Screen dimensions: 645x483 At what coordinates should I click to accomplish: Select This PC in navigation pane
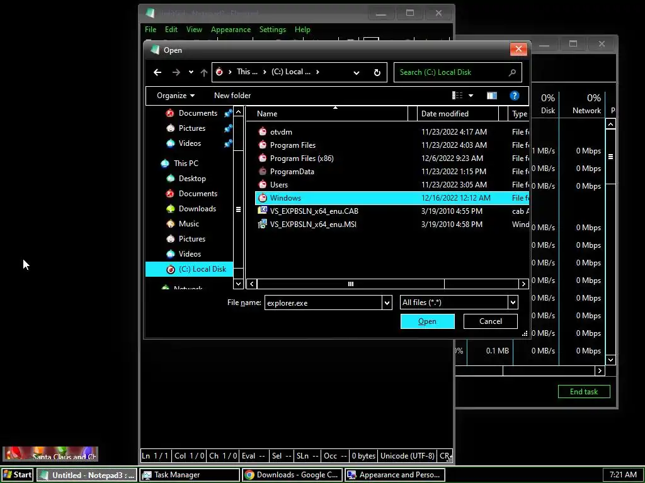click(186, 164)
